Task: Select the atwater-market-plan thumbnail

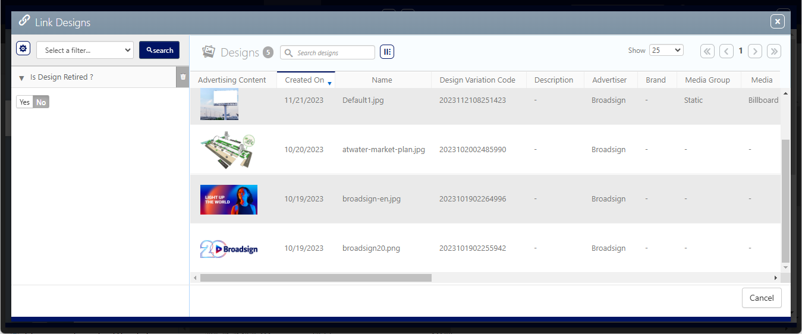Action: (x=229, y=150)
